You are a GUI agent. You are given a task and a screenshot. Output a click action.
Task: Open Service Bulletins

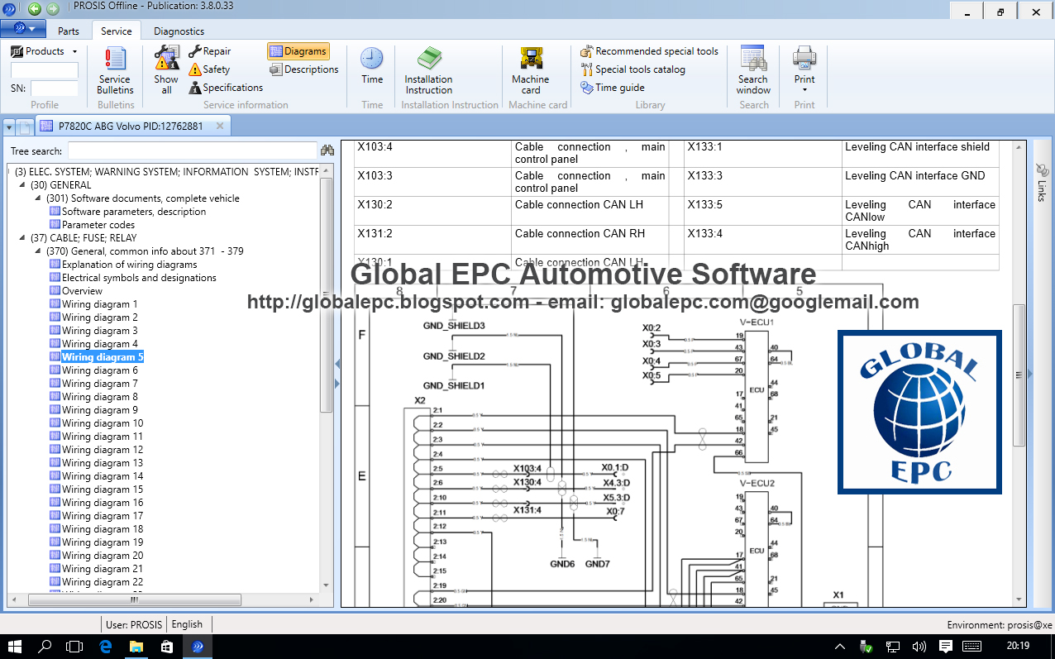(x=115, y=70)
